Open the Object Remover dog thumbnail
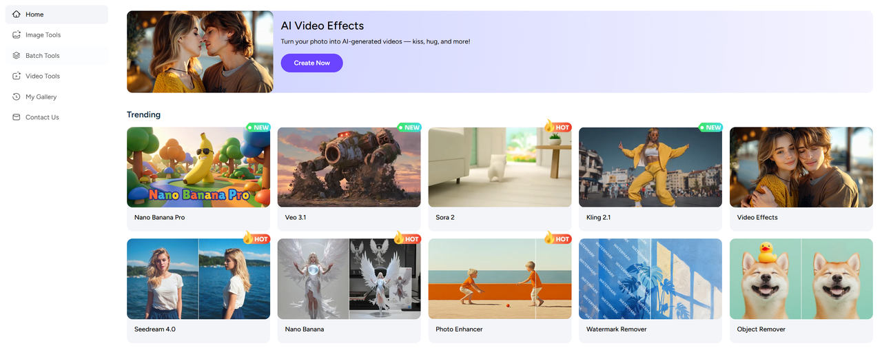Image resolution: width=882 pixels, height=348 pixels. tap(801, 279)
